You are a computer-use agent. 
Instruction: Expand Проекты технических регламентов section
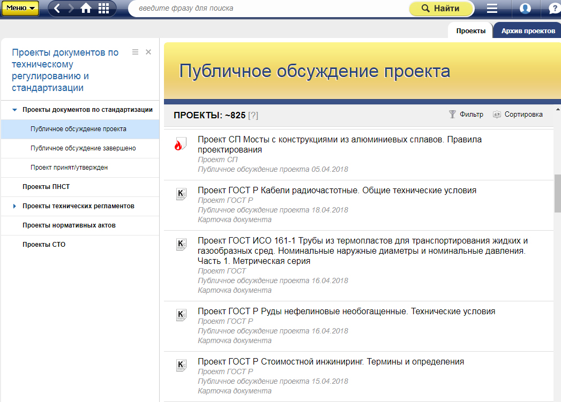coord(14,206)
